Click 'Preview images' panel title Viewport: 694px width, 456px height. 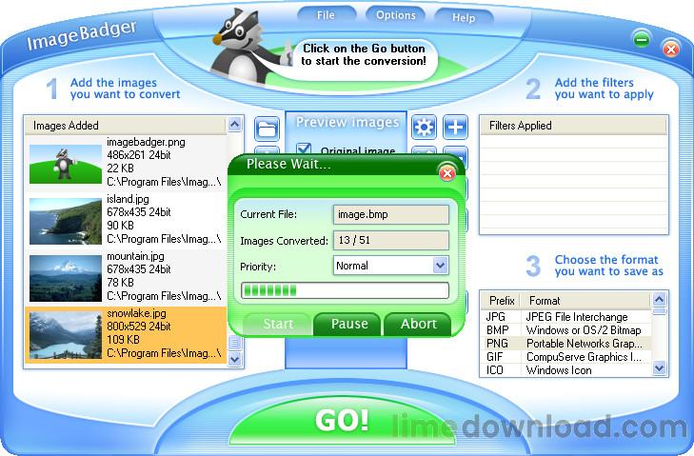tap(347, 123)
